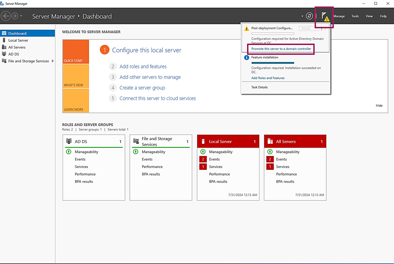
Task: Open the navigation history dropdown arrow
Action: (x=21, y=16)
